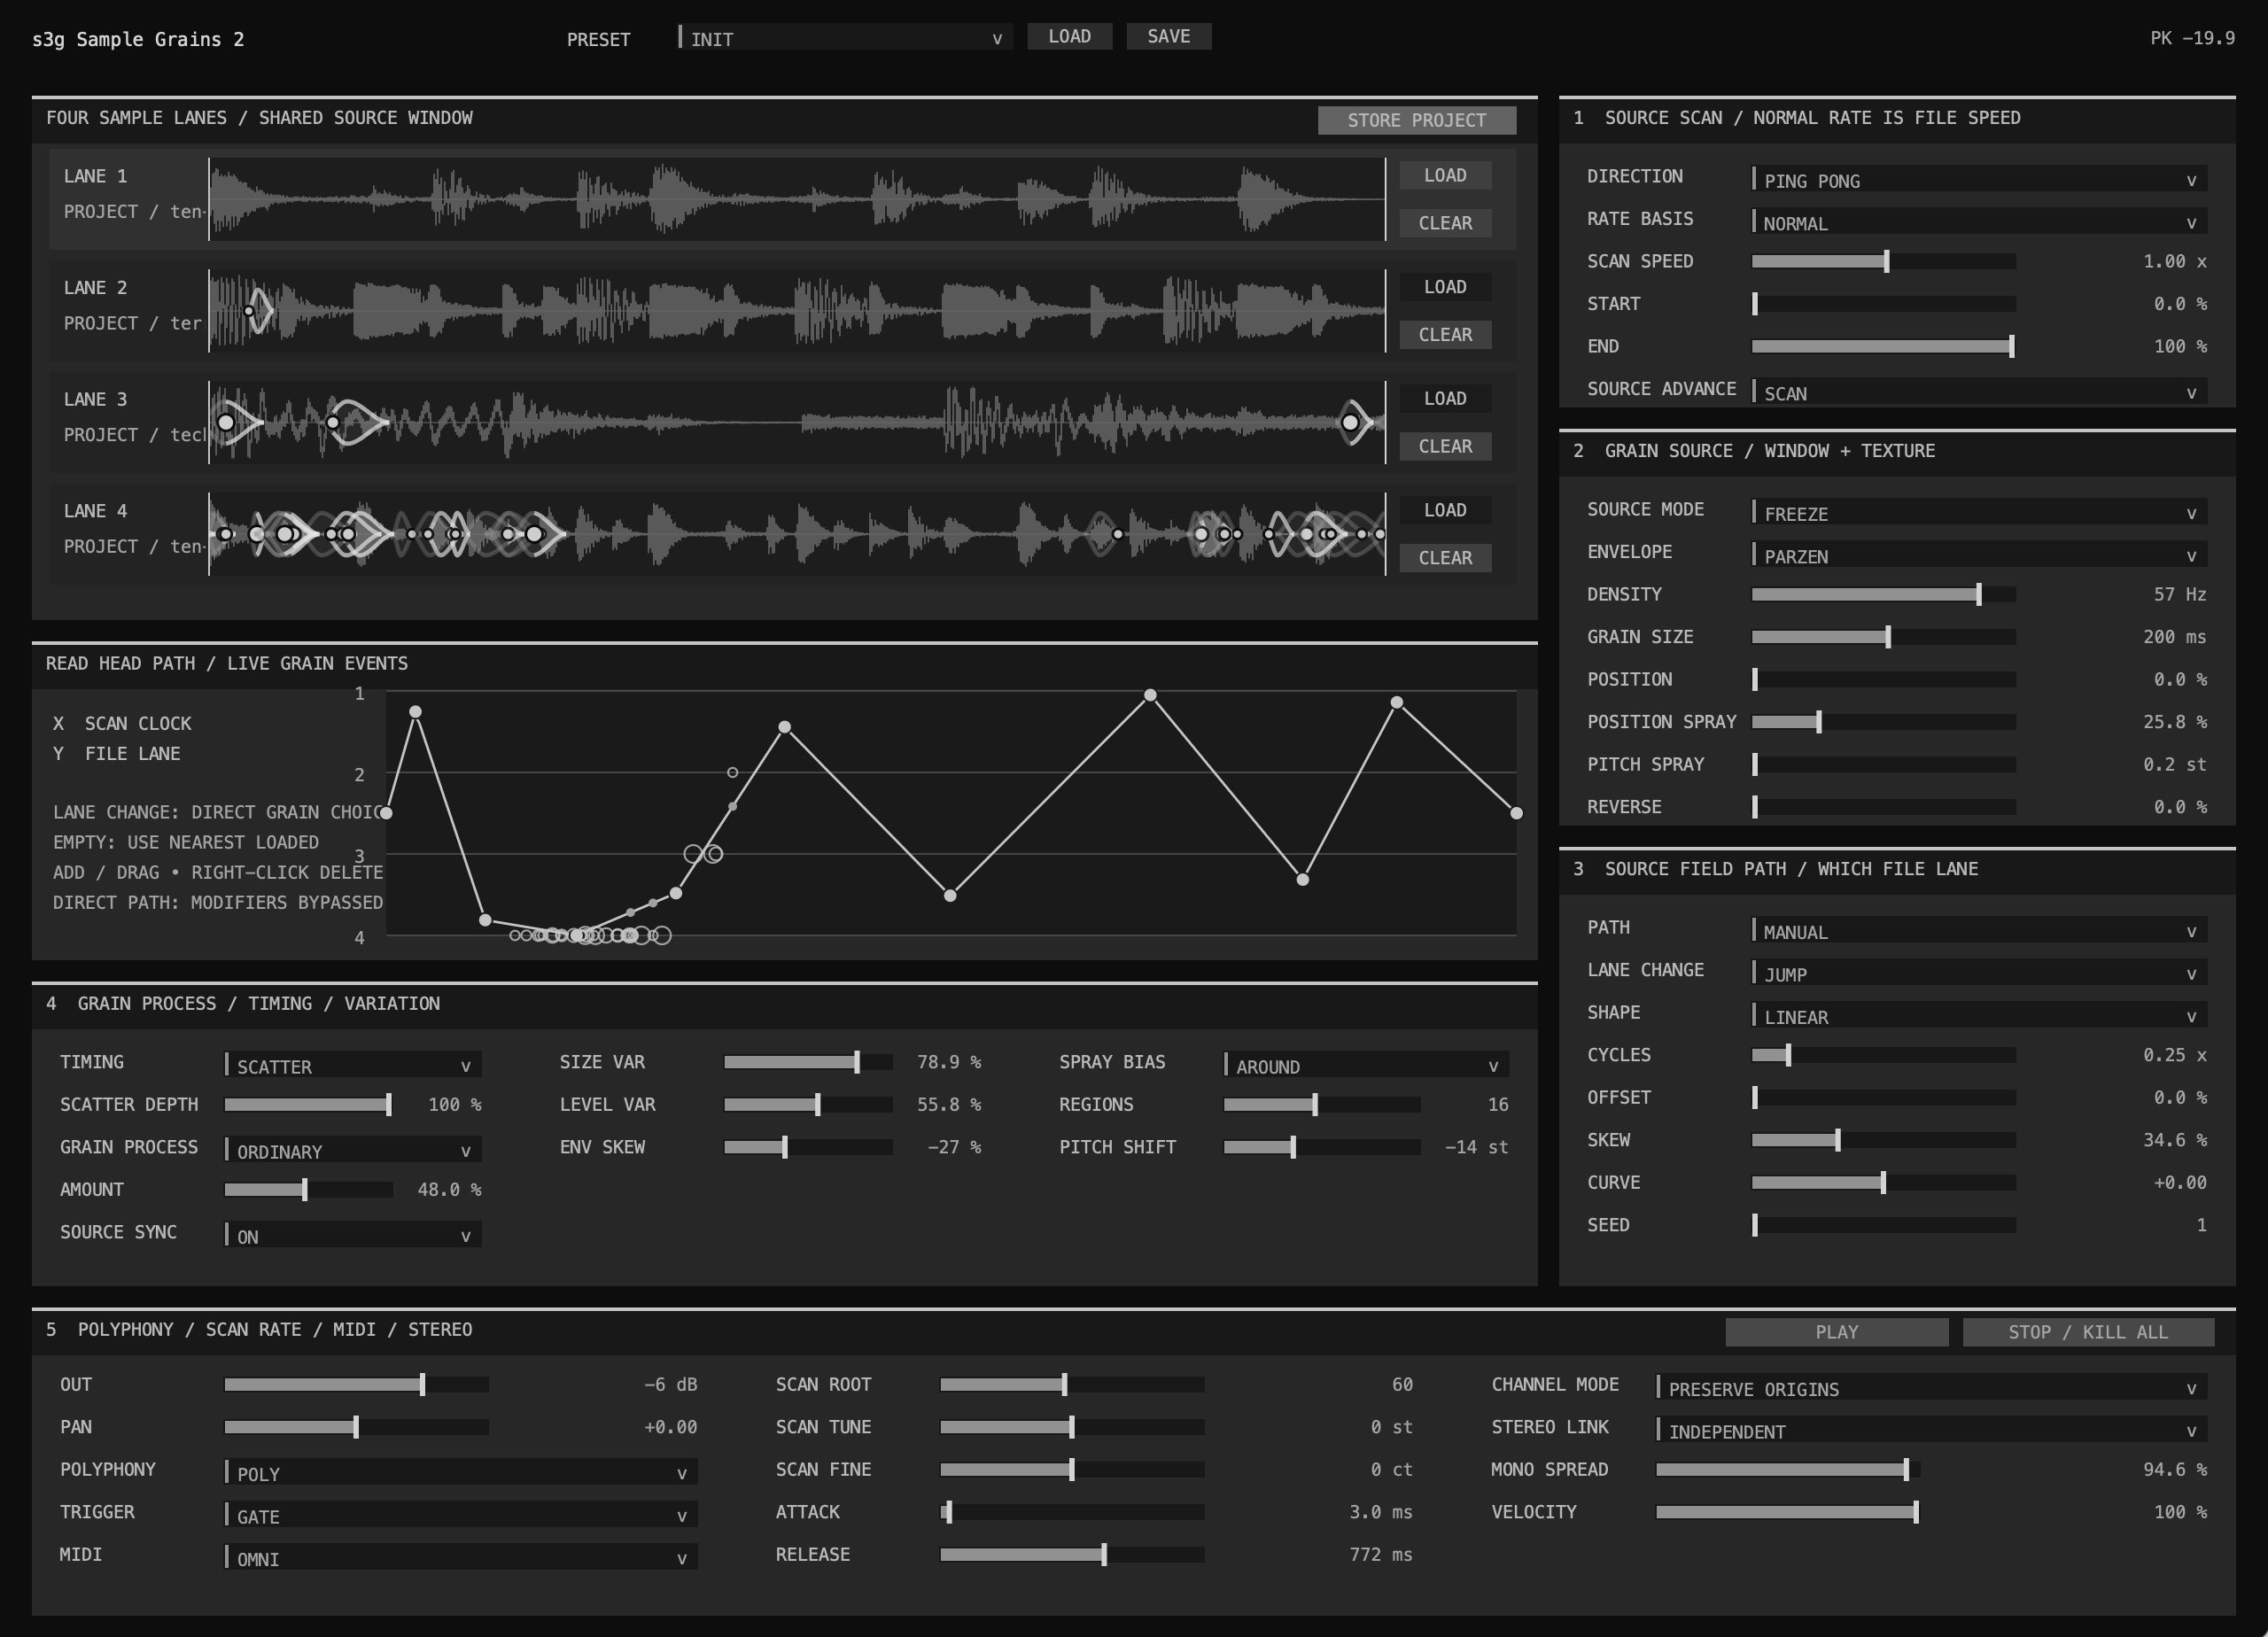Click the STOP / KILL ALL button
The width and height of the screenshot is (2268, 1637).
pyautogui.click(x=2088, y=1332)
